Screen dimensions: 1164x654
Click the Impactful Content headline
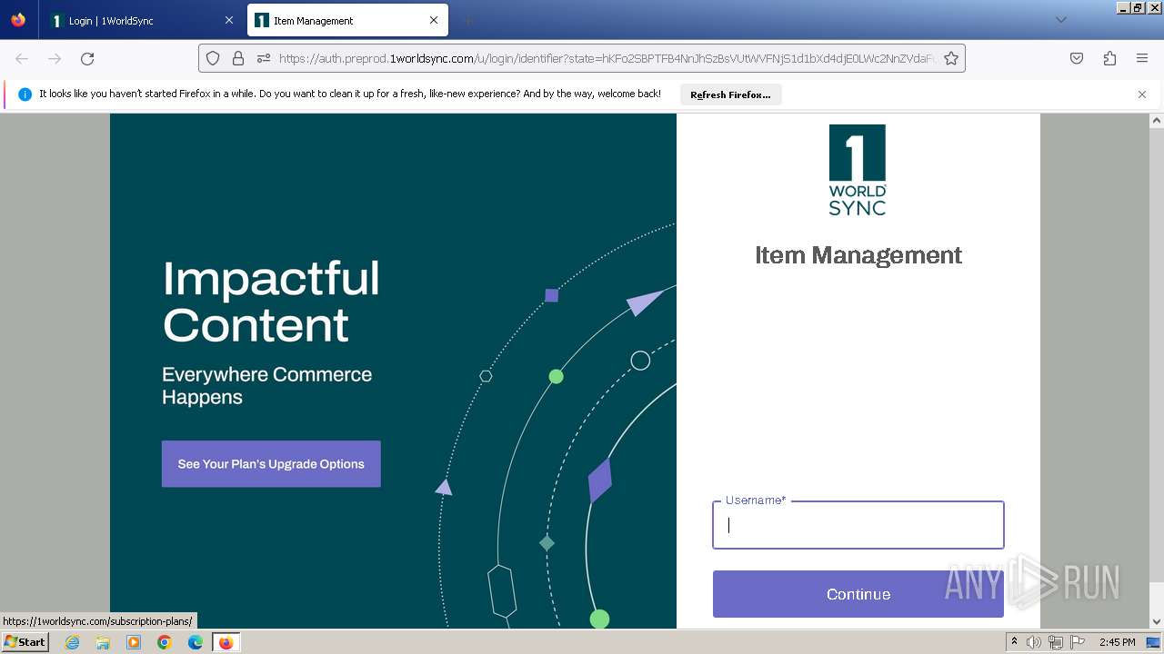[271, 302]
